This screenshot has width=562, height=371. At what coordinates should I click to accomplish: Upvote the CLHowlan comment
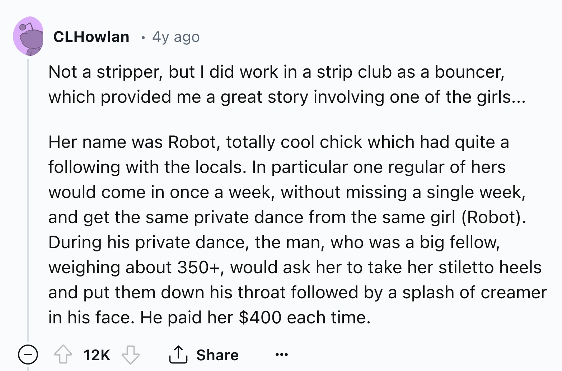tap(63, 355)
